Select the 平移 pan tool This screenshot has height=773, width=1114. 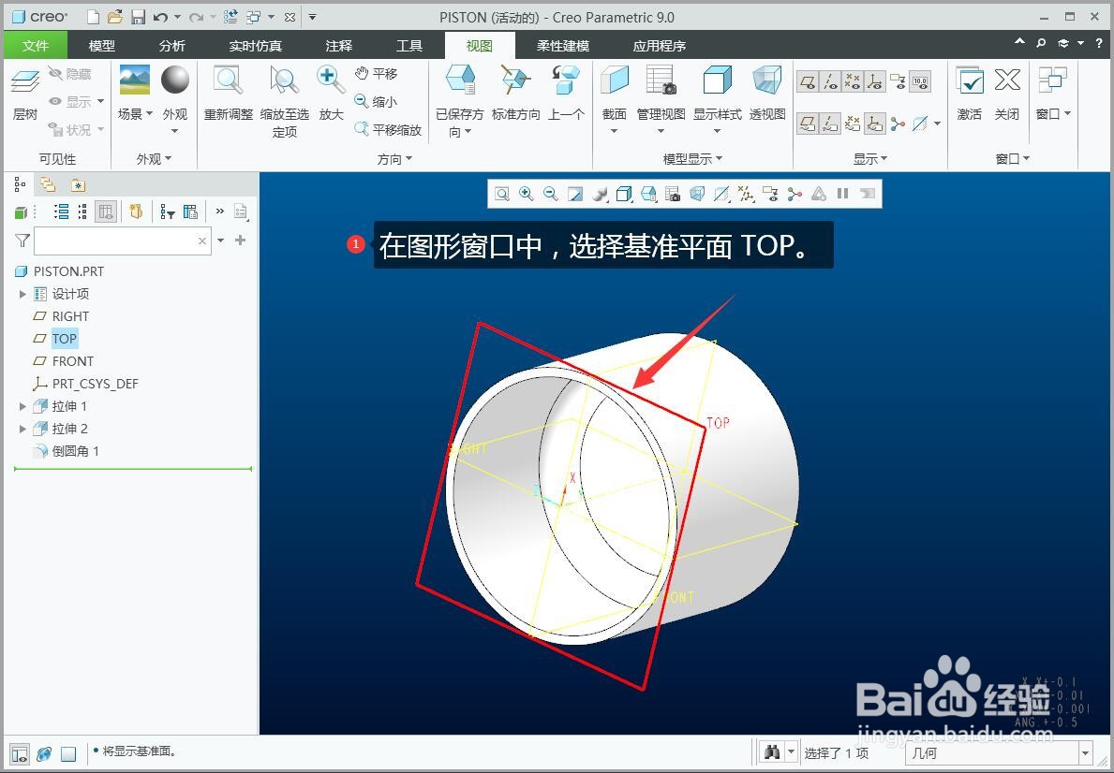(376, 73)
